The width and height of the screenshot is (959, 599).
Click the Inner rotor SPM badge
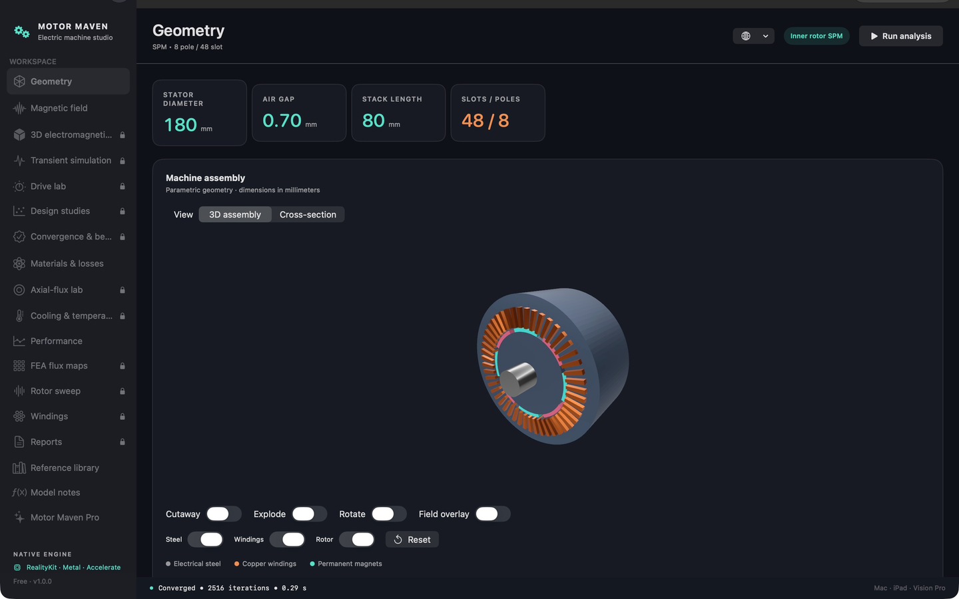tap(816, 36)
